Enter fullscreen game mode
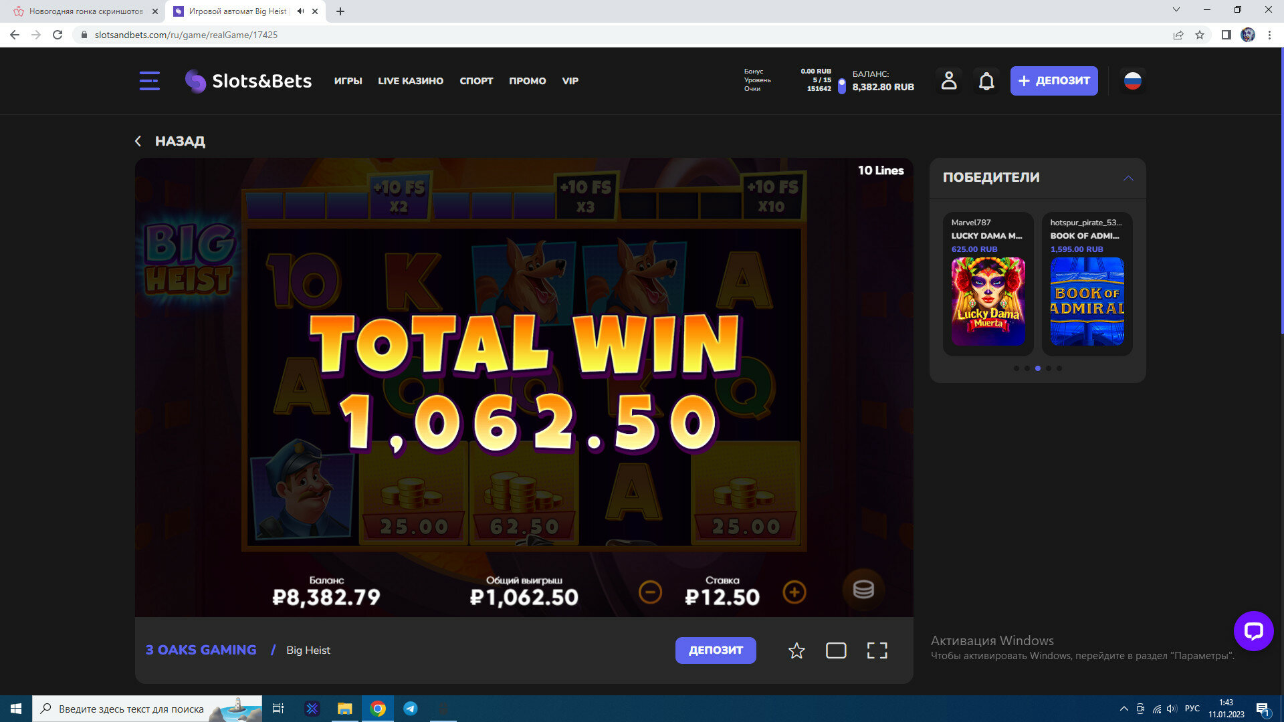 (877, 650)
